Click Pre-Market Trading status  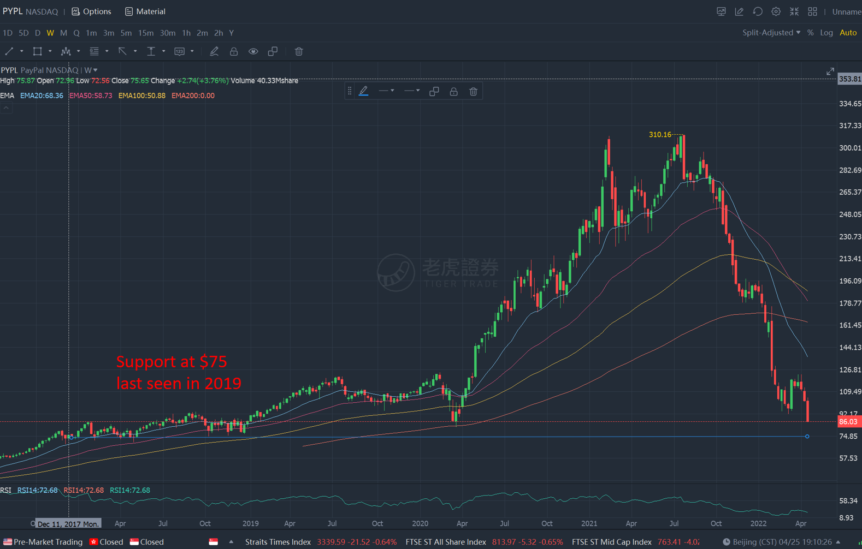click(x=43, y=542)
